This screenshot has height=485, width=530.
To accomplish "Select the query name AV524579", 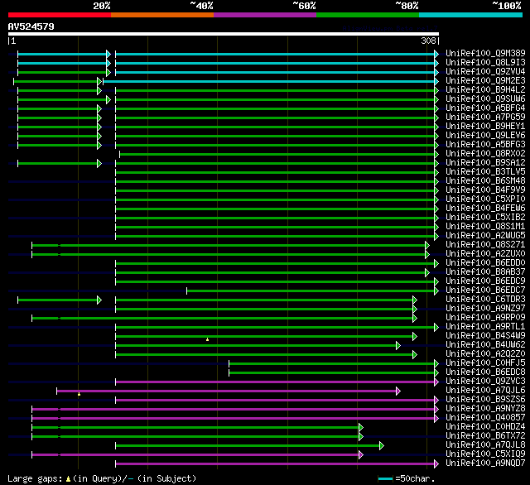I will point(31,26).
